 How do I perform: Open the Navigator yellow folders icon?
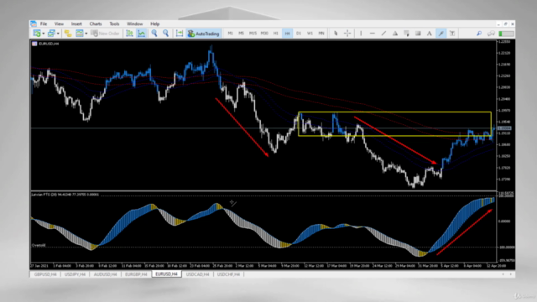click(x=68, y=34)
